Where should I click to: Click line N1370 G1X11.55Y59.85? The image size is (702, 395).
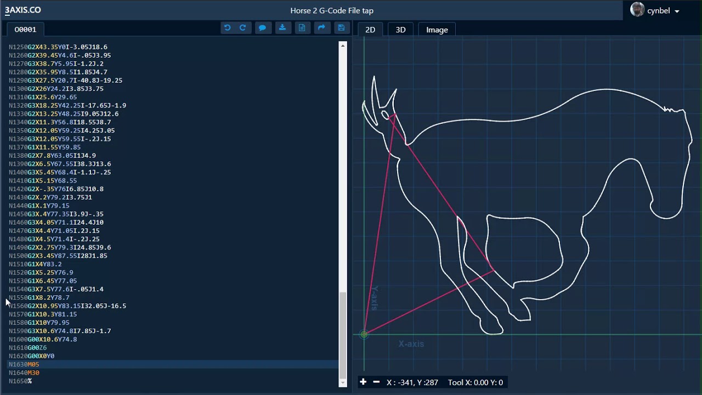pos(44,147)
